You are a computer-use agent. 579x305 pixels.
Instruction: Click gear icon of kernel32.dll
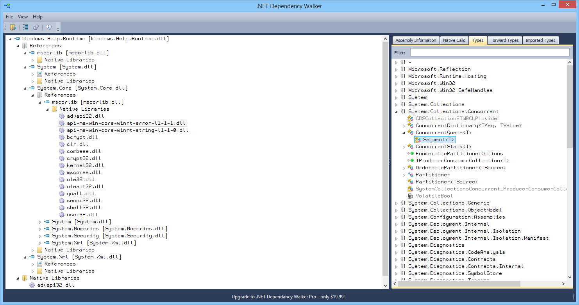[62, 165]
